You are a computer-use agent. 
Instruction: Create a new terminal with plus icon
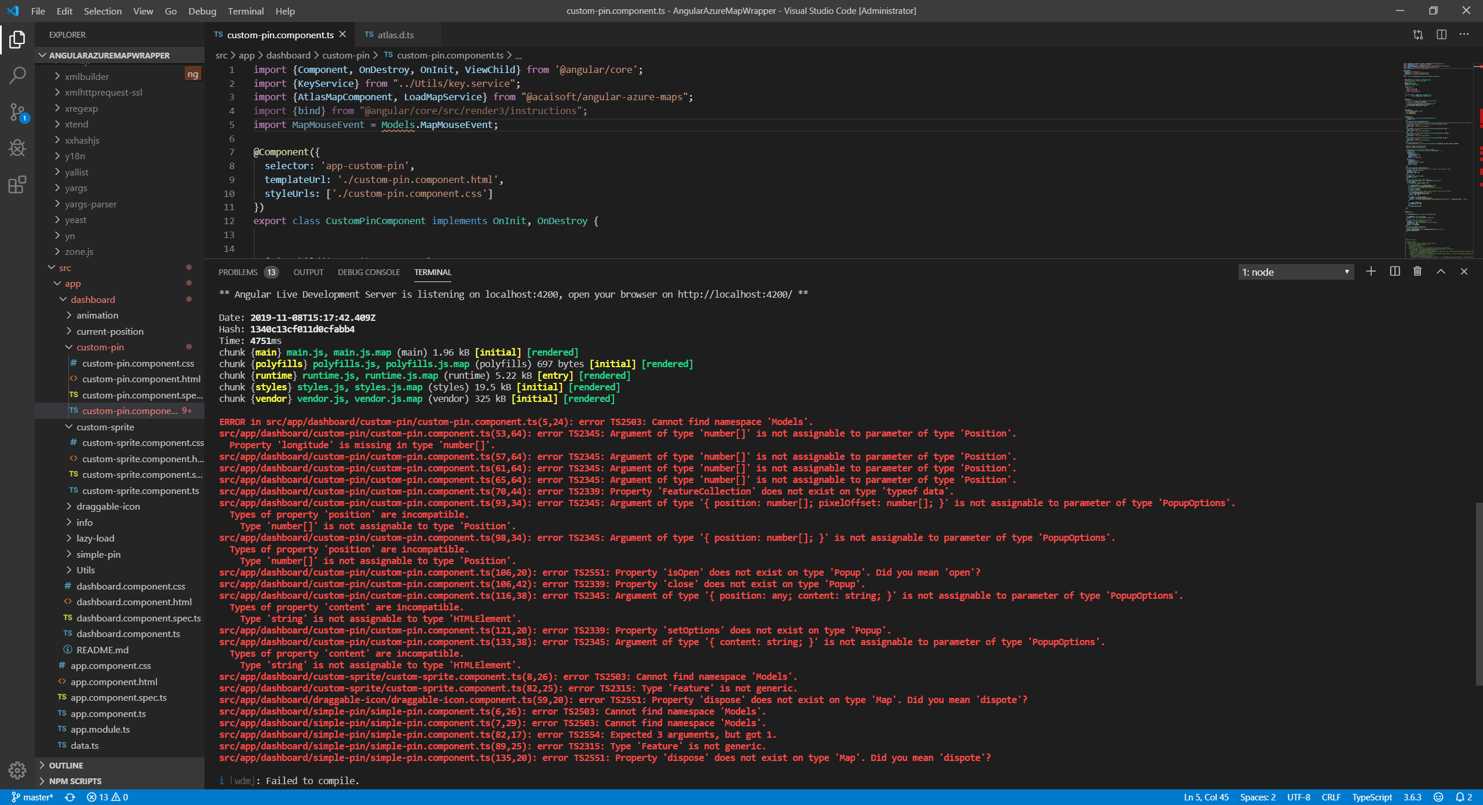(1371, 271)
